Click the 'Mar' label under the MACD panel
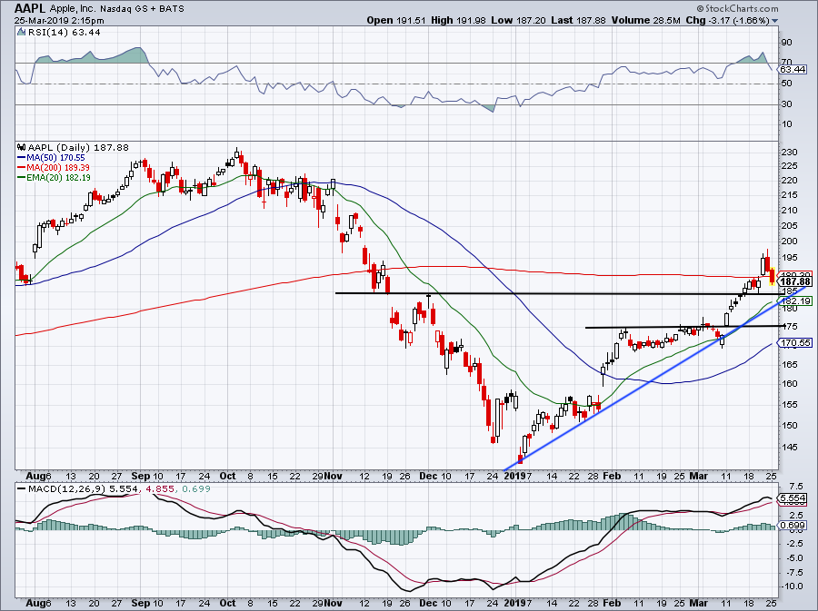Screen dimensions: 818x611 pyautogui.click(x=699, y=603)
